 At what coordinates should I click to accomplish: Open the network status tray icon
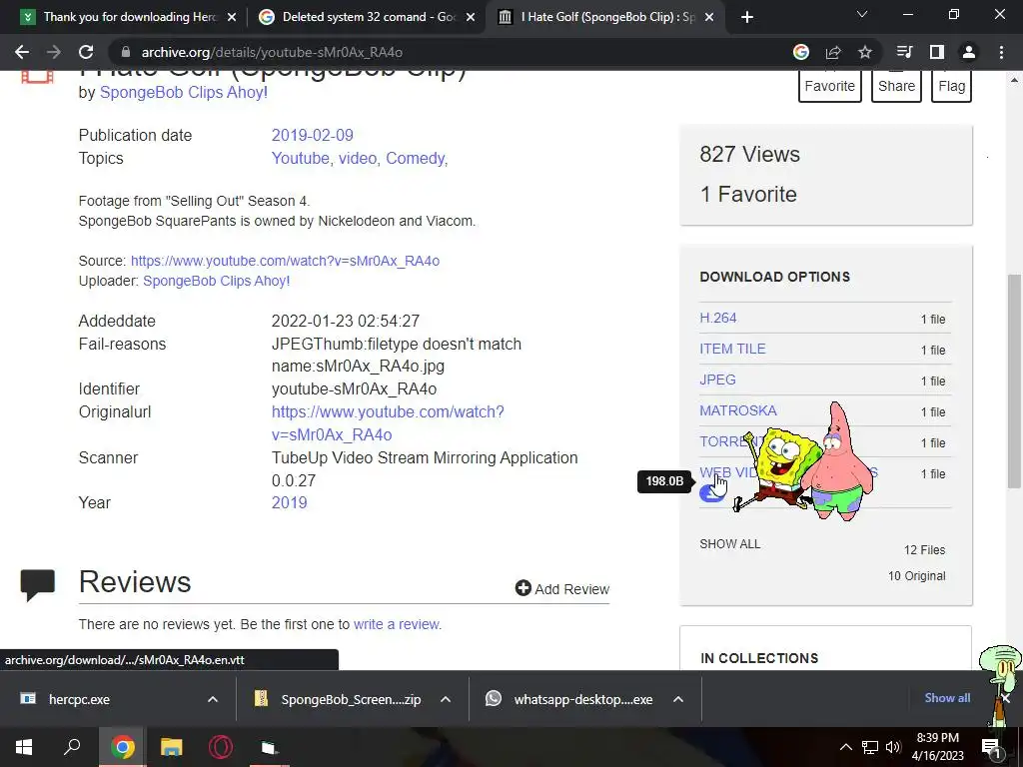[x=870, y=747]
